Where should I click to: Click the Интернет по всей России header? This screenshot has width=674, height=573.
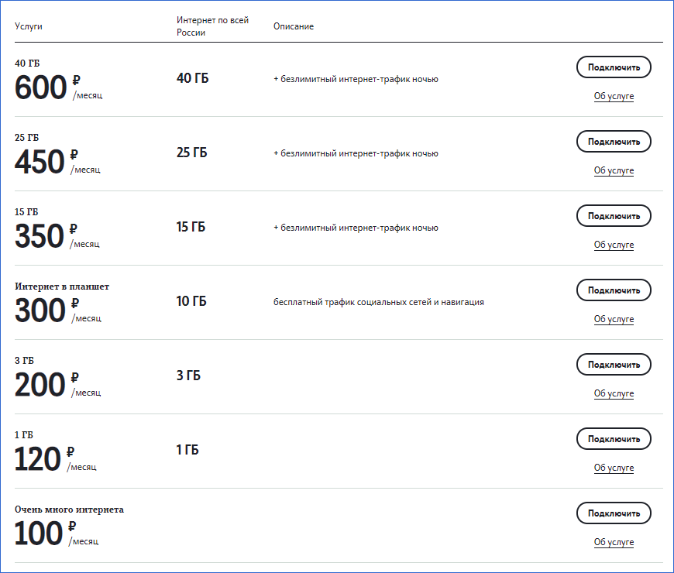coord(212,26)
